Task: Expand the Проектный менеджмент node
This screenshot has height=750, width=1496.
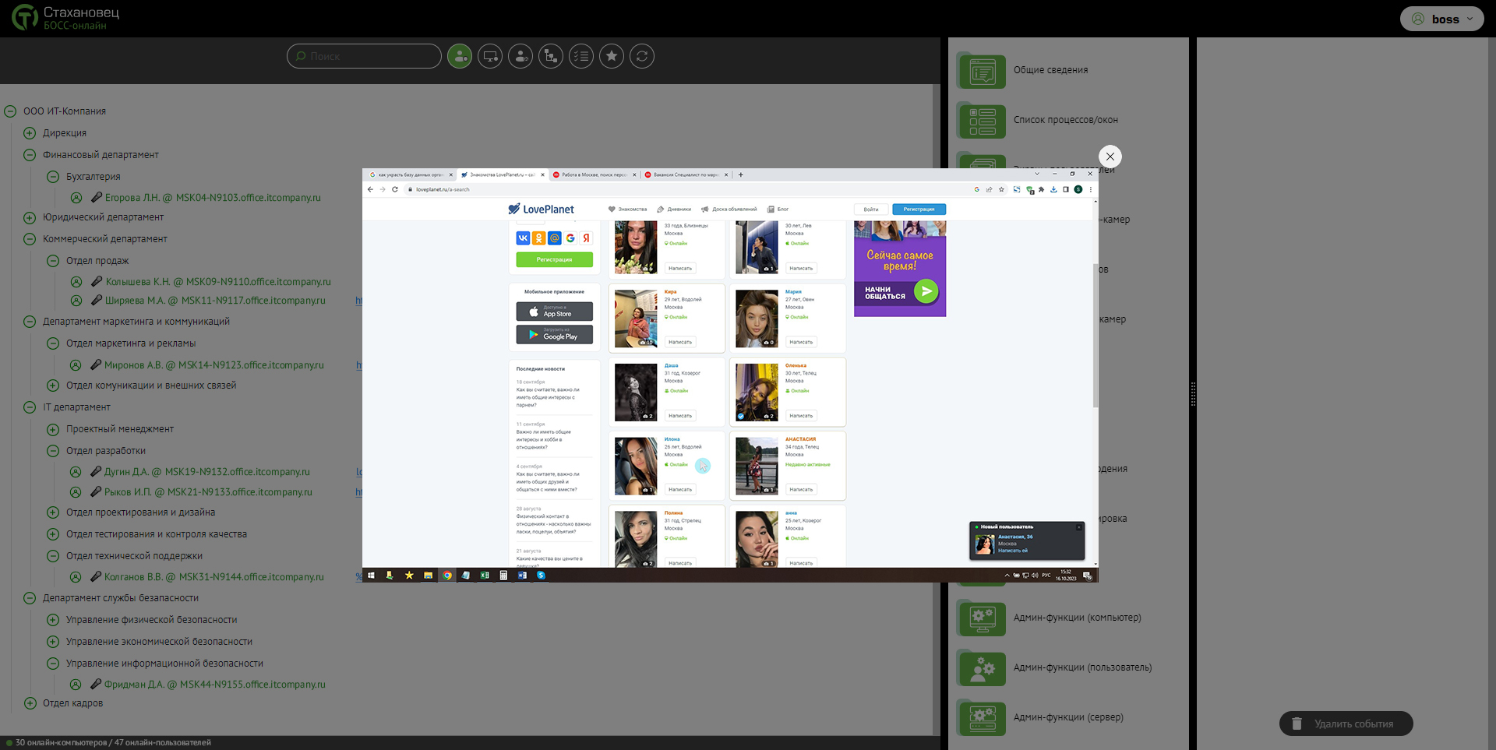Action: click(53, 429)
